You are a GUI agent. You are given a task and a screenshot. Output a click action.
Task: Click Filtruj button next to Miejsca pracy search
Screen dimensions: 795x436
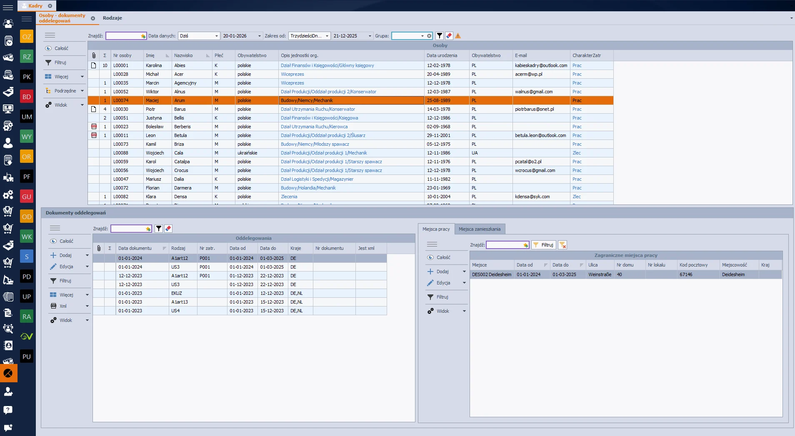[x=544, y=245]
